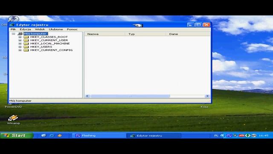Click the Mój komputer status bar text
The image size is (273, 154).
20,101
